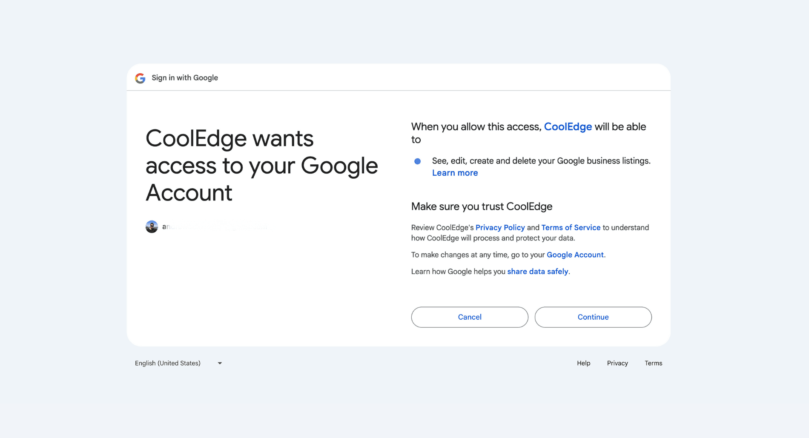
Task: Open Terms in the footer
Action: [x=653, y=363]
